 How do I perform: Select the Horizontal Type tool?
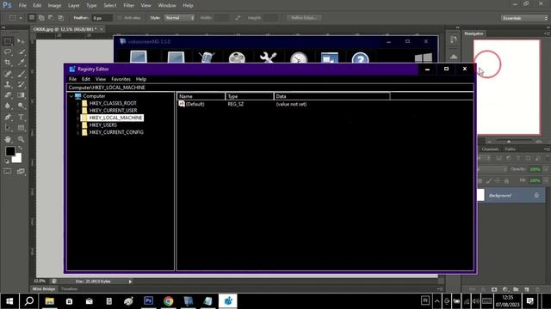click(x=21, y=117)
